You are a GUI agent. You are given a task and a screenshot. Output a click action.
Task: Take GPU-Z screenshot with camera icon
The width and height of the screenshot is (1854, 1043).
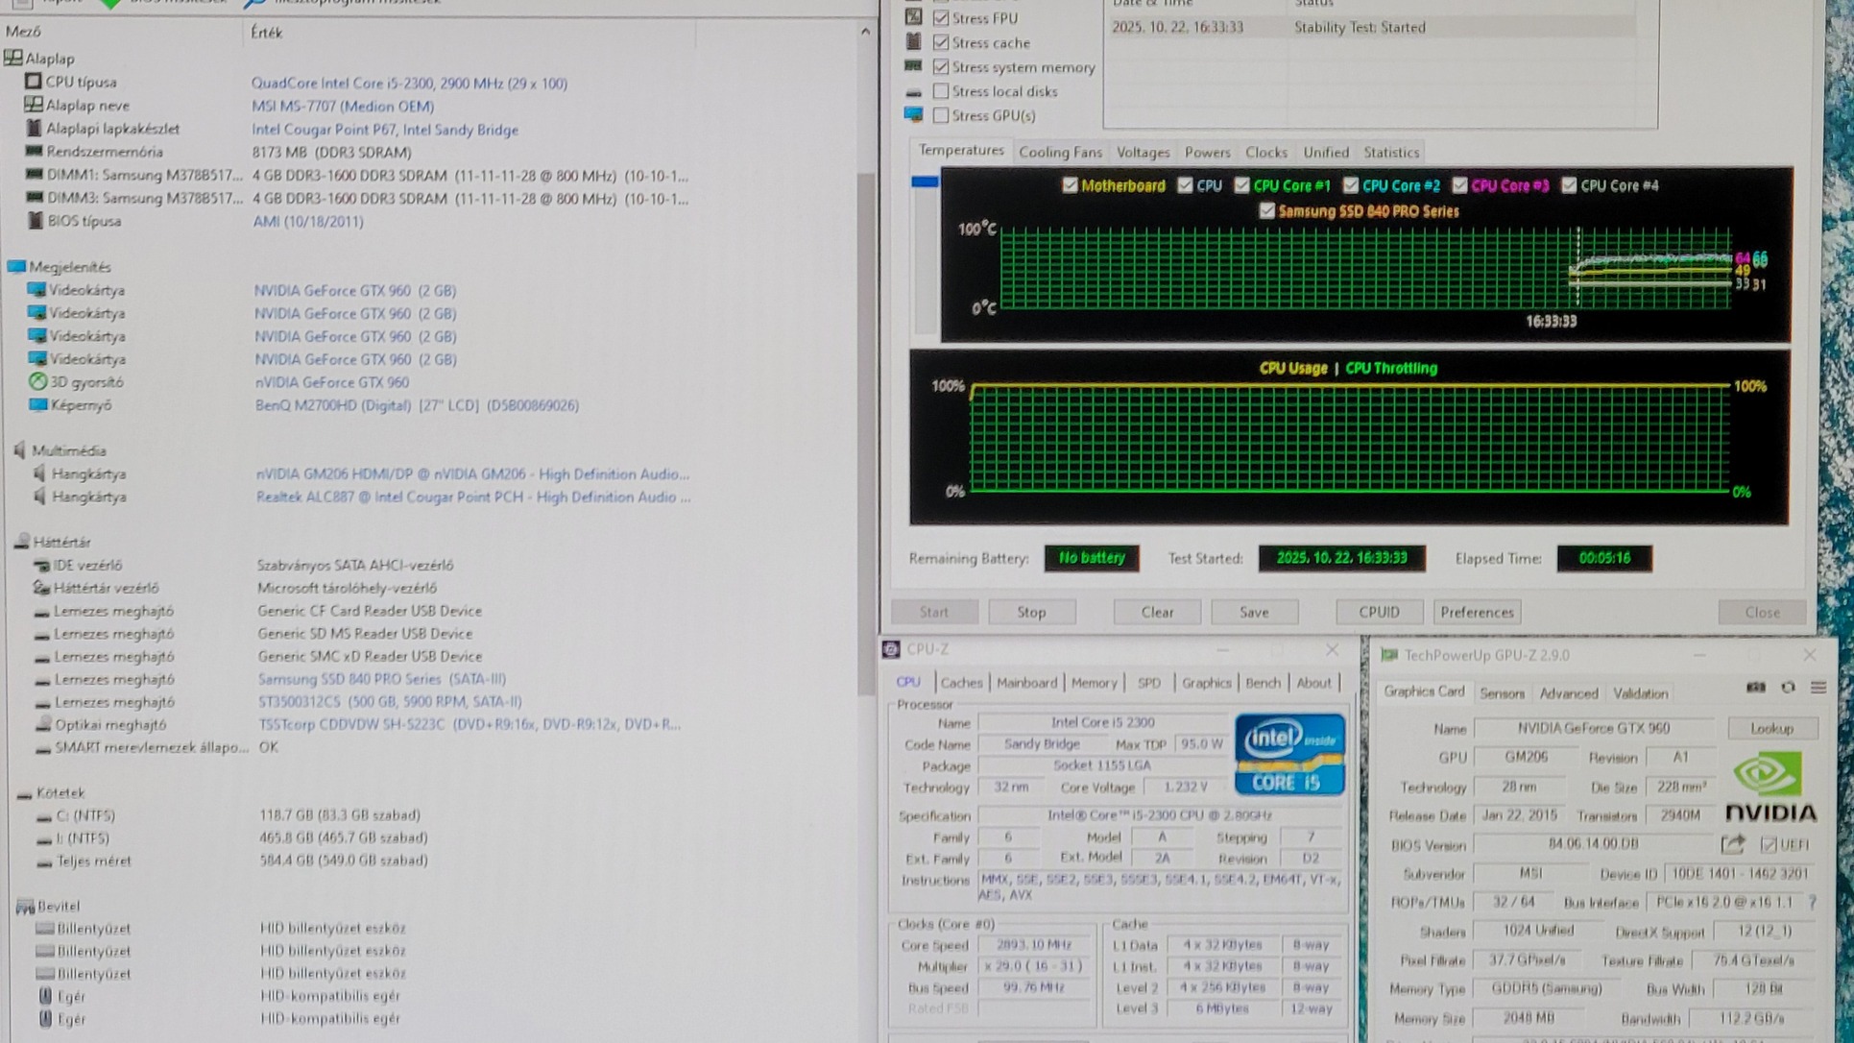pyautogui.click(x=1755, y=688)
